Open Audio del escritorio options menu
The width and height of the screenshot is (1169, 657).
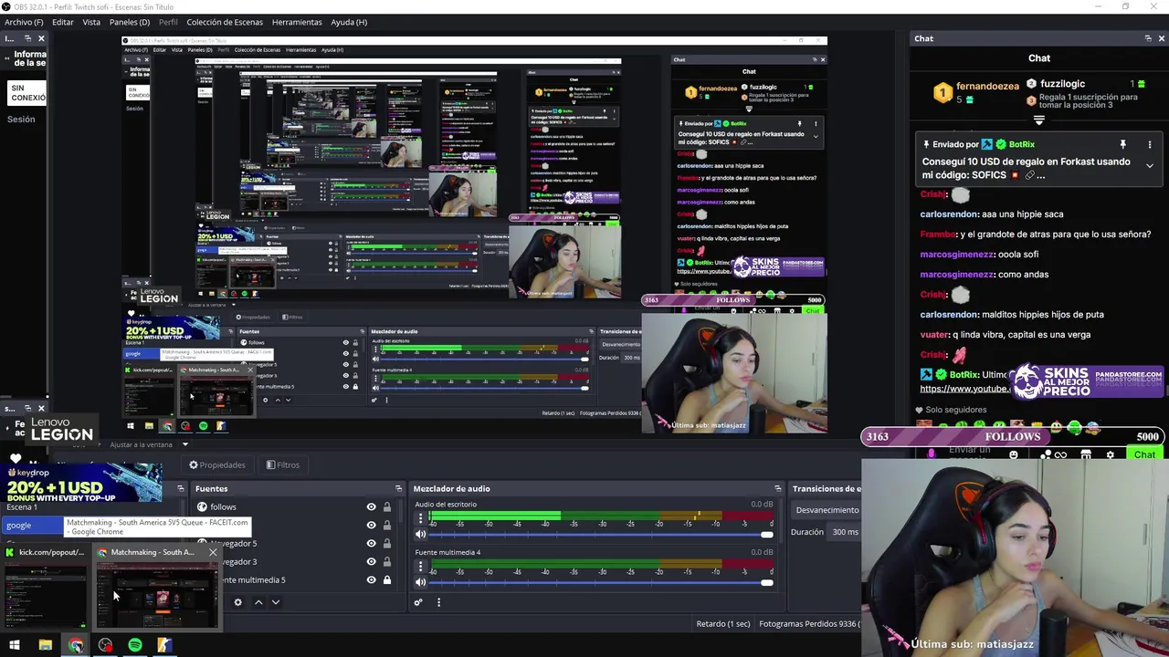click(x=421, y=518)
